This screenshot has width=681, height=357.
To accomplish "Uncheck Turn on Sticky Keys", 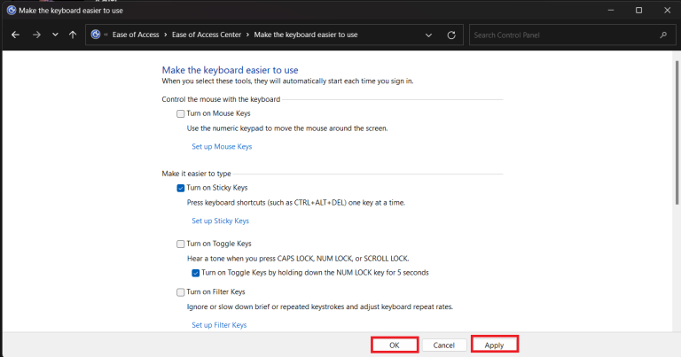I will point(181,189).
